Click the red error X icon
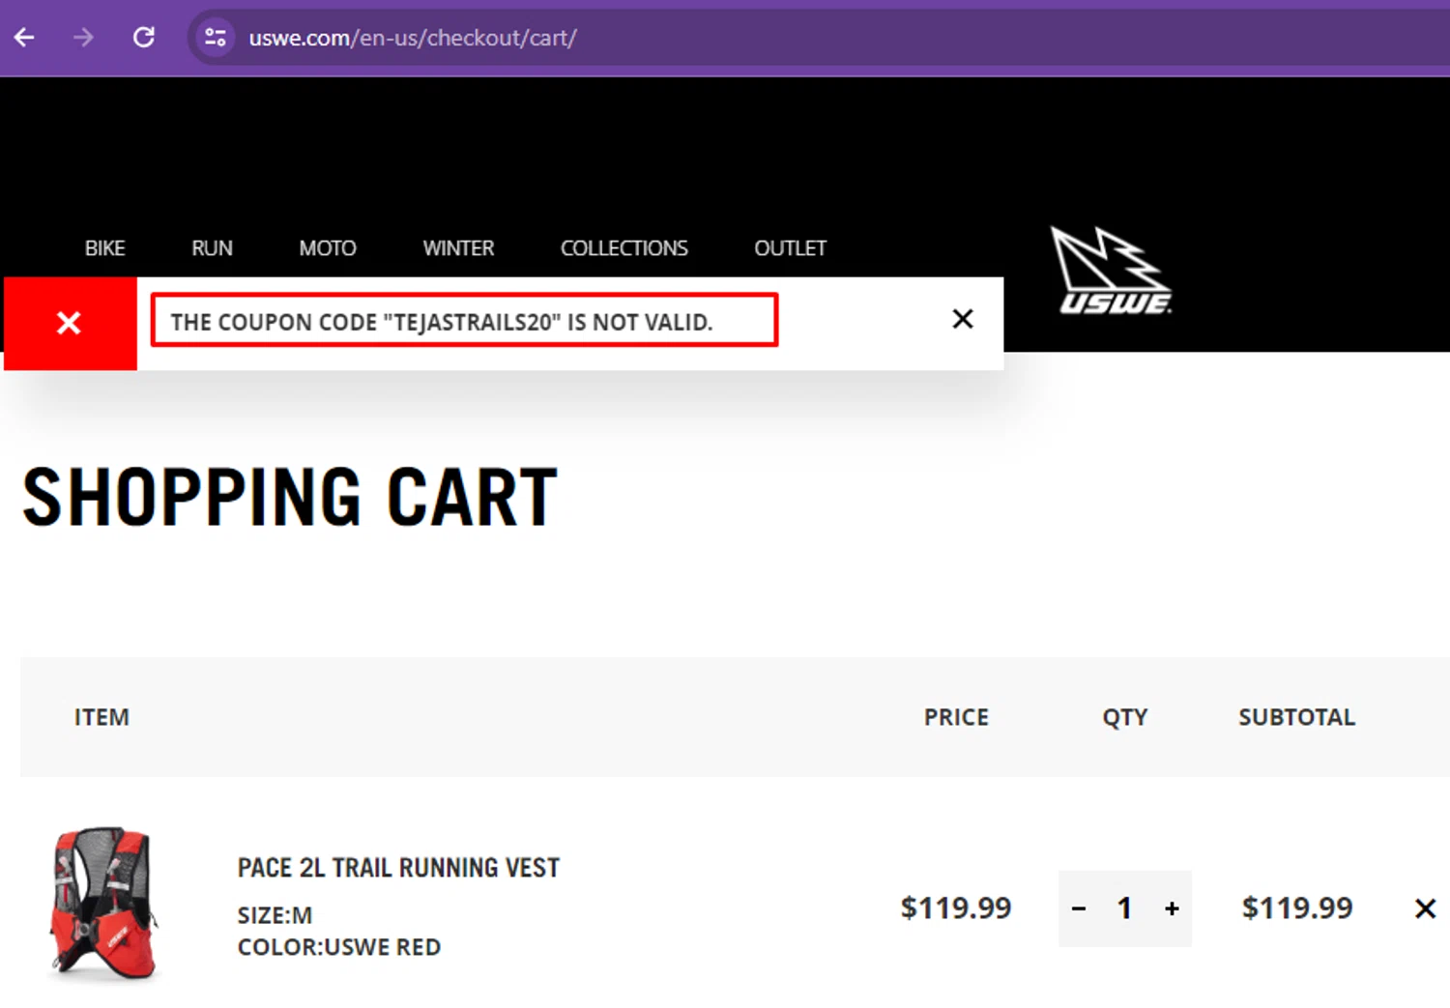This screenshot has width=1450, height=1008. [x=69, y=323]
